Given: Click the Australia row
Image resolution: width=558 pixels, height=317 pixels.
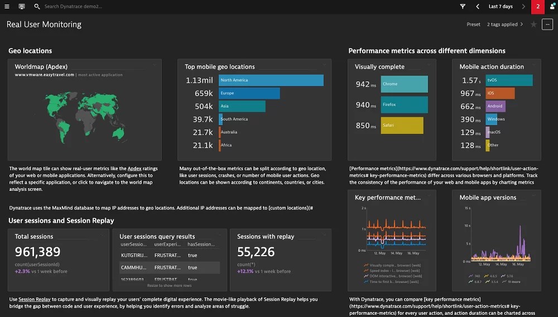Looking at the screenshot, I should (228, 132).
